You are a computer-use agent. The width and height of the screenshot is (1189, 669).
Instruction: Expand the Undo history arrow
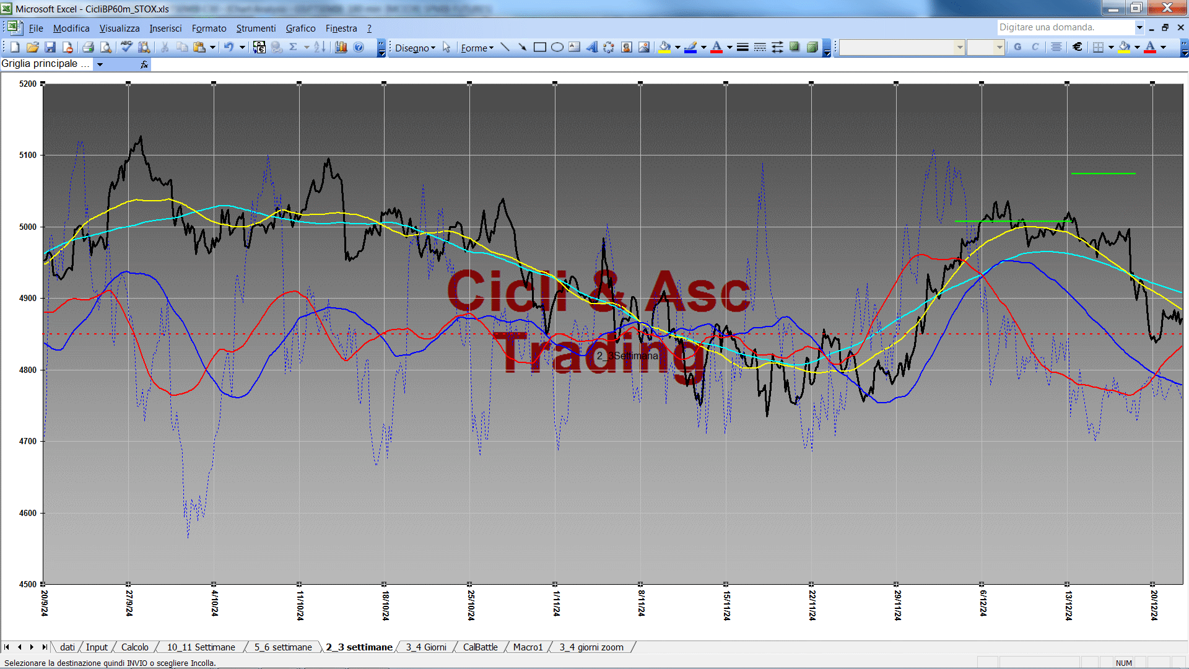tap(242, 47)
